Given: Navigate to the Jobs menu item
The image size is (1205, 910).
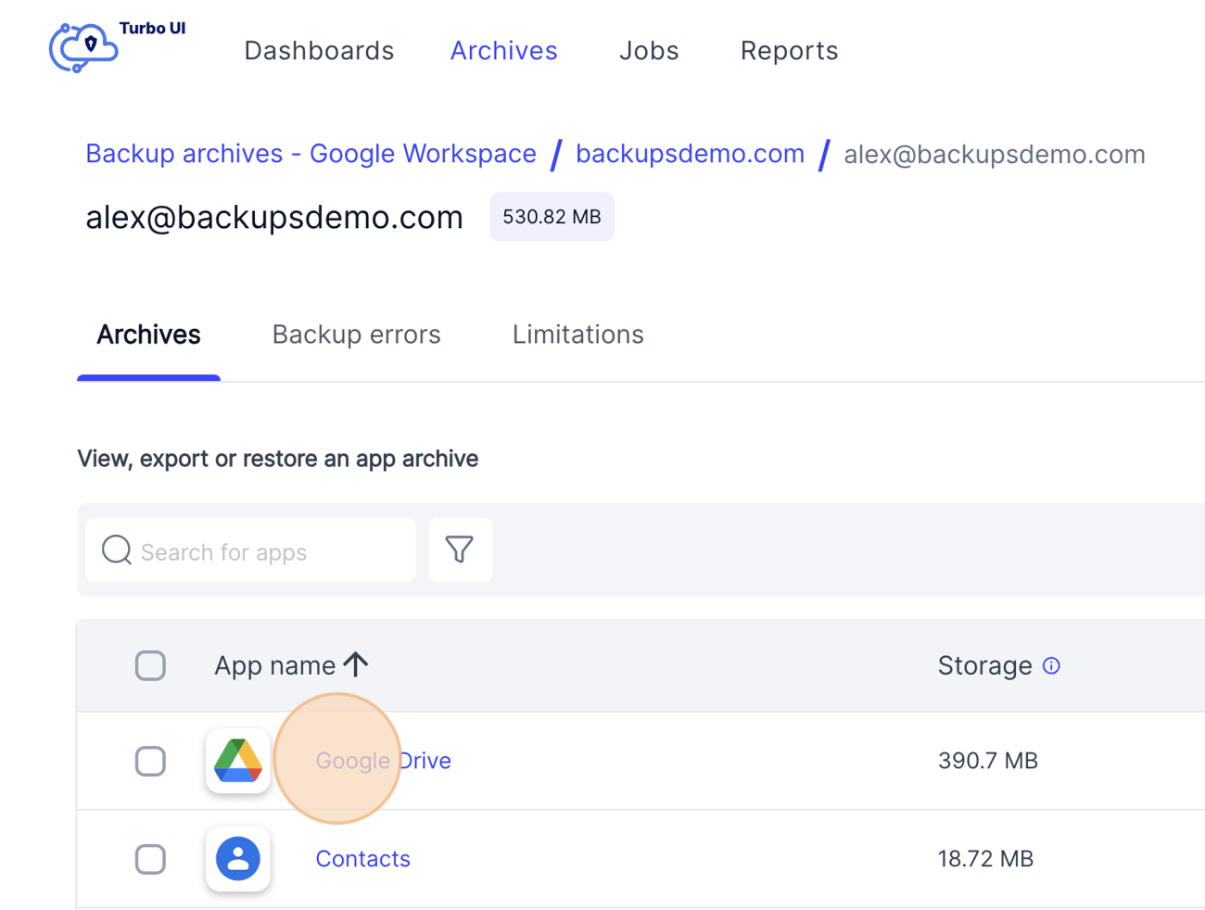Looking at the screenshot, I should click(x=649, y=51).
